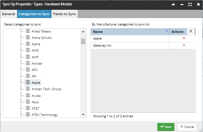203x132 pixels.
Task: Sort table by Name column arrow
Action: [166, 31]
